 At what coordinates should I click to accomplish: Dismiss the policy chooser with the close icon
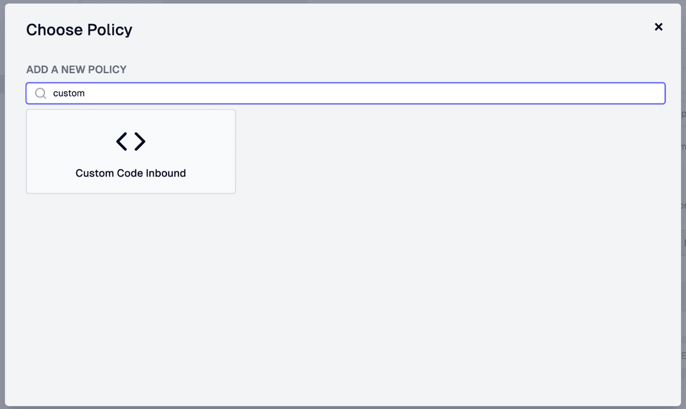tap(659, 27)
